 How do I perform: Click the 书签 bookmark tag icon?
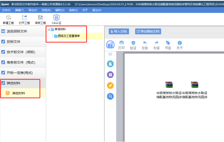(168, 45)
